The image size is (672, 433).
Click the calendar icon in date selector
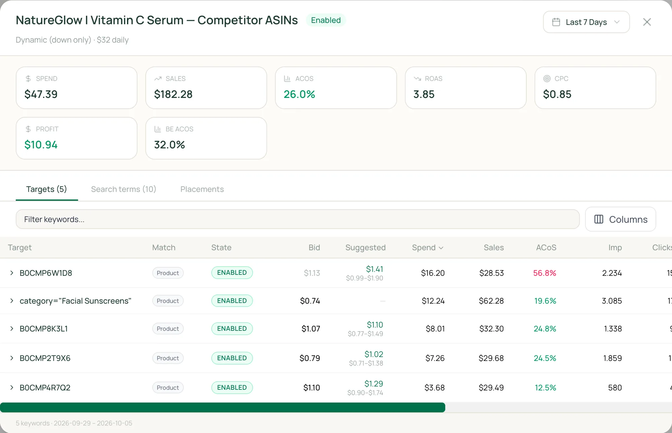556,22
